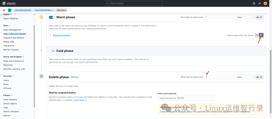Click the snapshot Policy name input field
This screenshot has height=119, width=272.
click(x=186, y=98)
